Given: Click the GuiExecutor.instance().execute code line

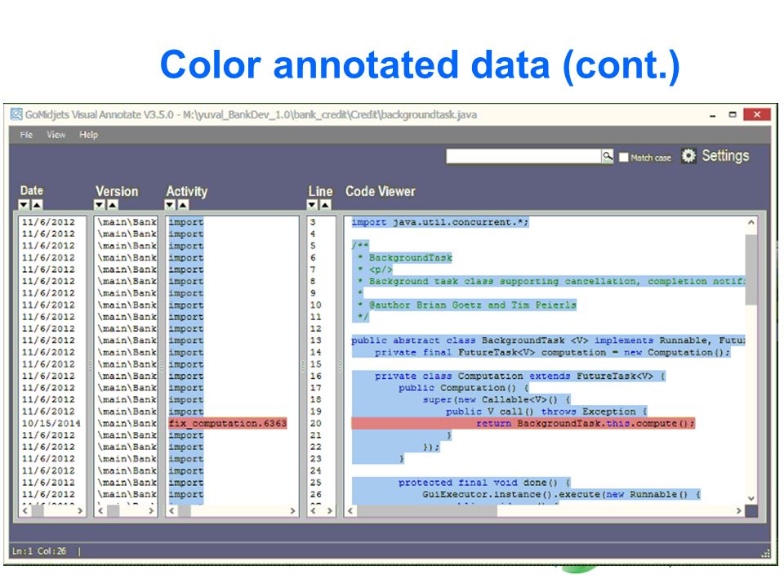Looking at the screenshot, I should [561, 495].
